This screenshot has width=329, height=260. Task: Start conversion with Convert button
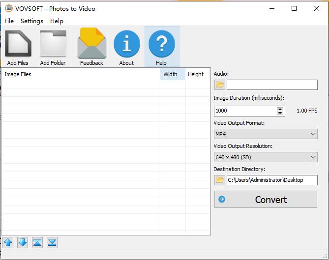(266, 200)
